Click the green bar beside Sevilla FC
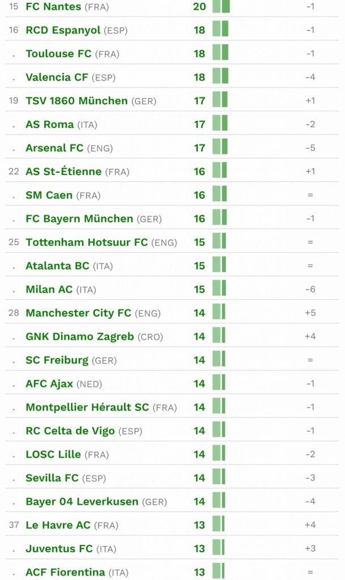The height and width of the screenshot is (580, 345). point(219,477)
